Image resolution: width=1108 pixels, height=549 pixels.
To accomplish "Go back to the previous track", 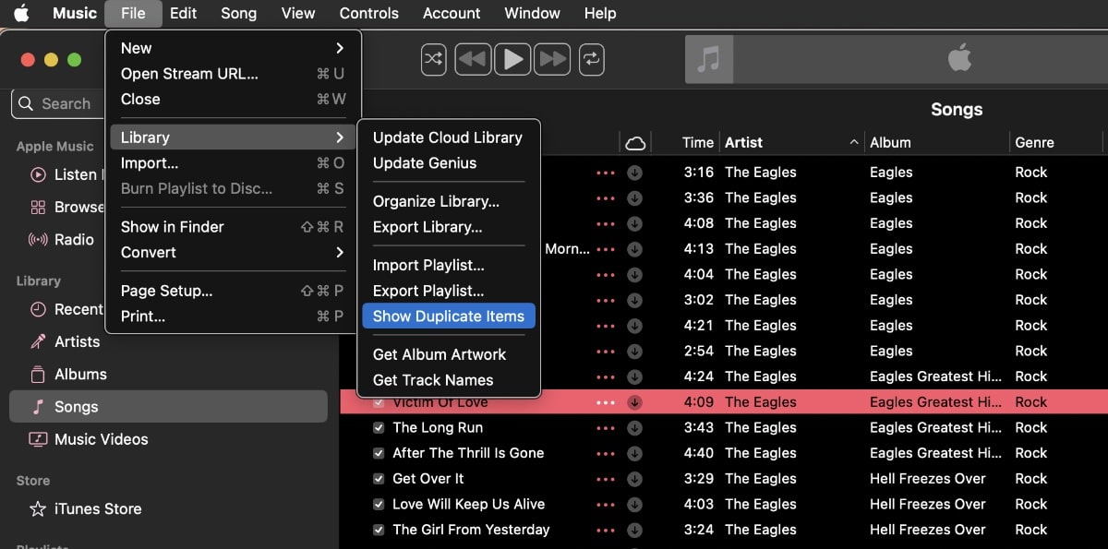I will [472, 59].
